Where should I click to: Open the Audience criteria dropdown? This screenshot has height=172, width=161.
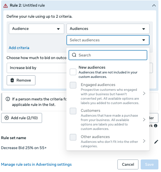[x=37, y=29]
